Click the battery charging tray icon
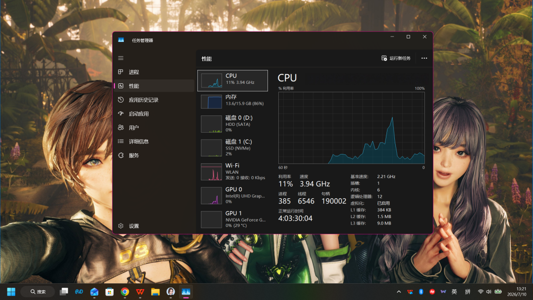Screen dimensions: 533x300 (x=498, y=292)
